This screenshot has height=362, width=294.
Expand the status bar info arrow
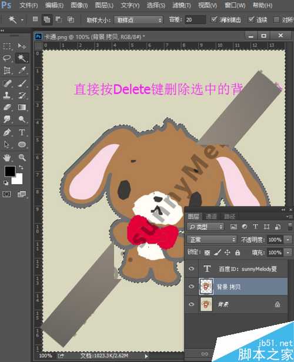[x=146, y=356]
